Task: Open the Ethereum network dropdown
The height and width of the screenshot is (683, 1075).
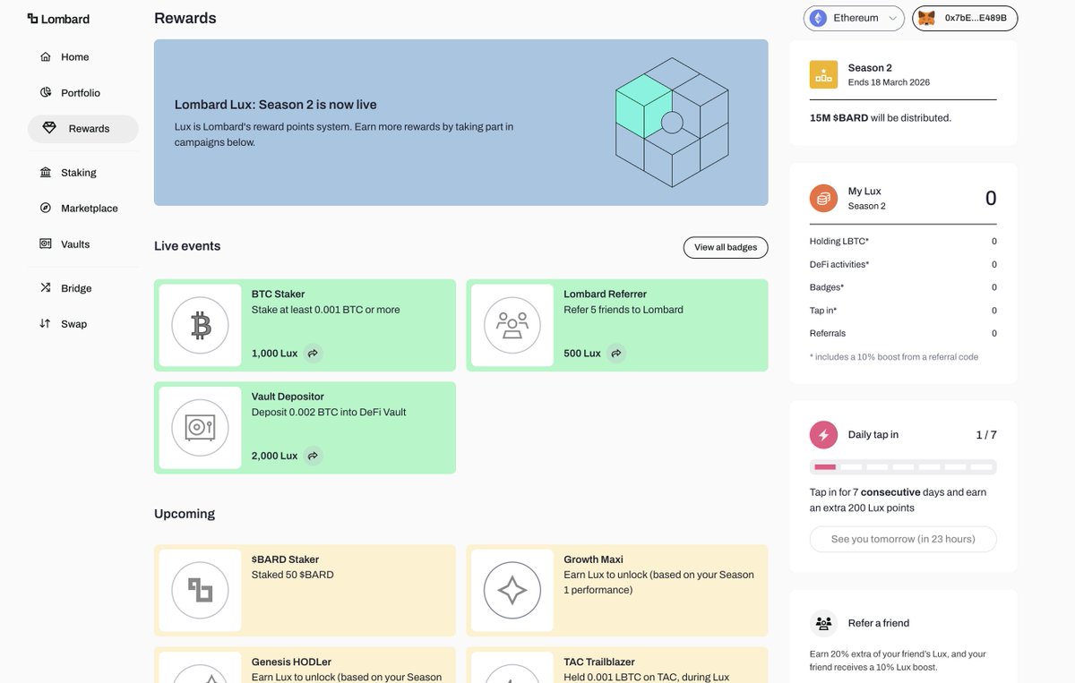Action: [x=854, y=18]
